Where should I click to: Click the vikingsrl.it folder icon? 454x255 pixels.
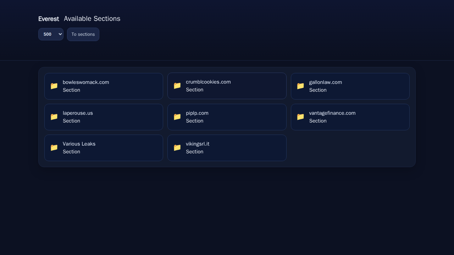pyautogui.click(x=177, y=148)
